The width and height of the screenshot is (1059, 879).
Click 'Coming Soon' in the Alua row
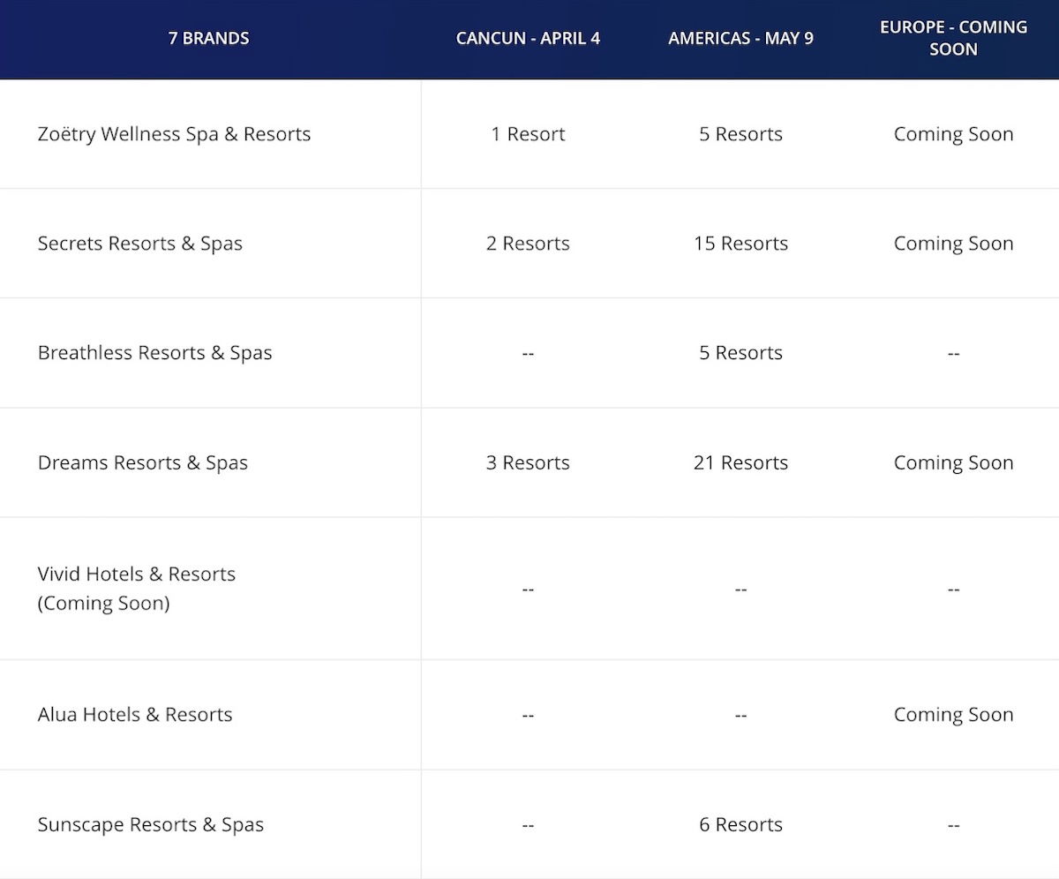point(953,715)
